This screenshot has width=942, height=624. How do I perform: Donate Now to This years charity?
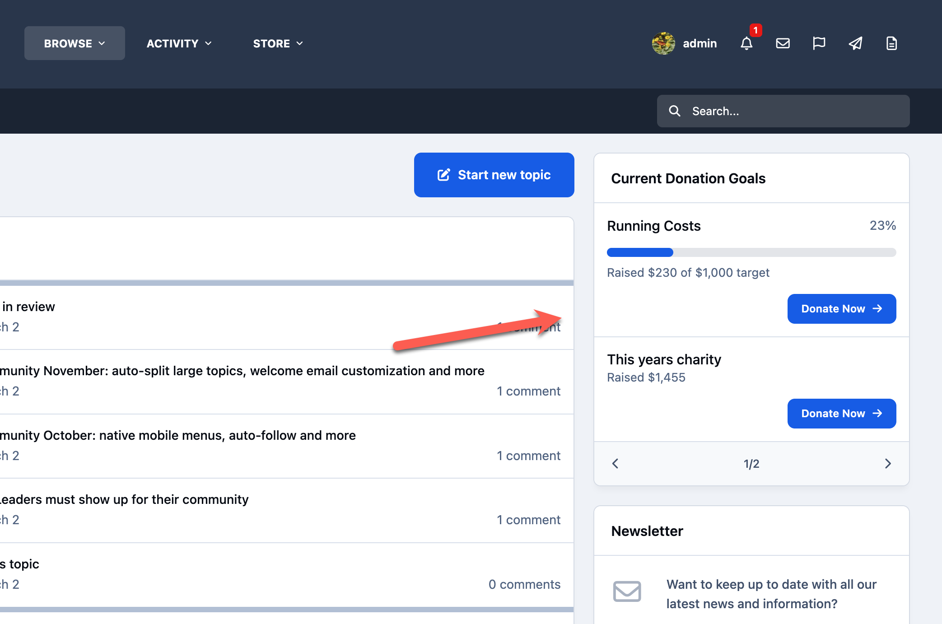[x=842, y=414]
